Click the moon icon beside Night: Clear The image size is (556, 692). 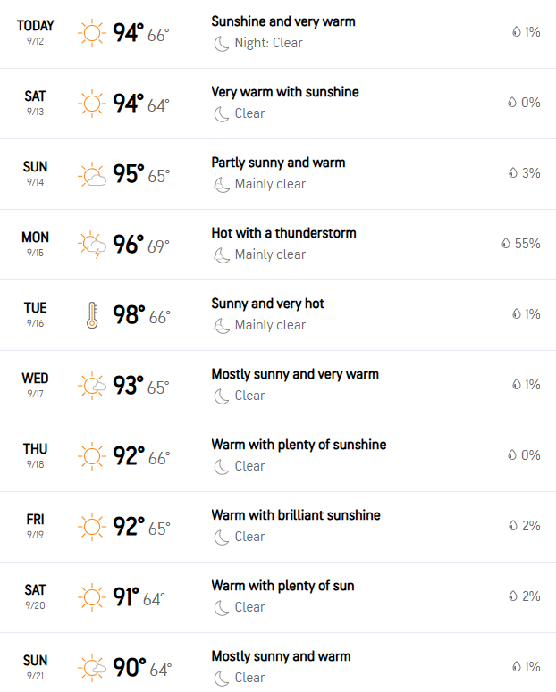coord(222,43)
